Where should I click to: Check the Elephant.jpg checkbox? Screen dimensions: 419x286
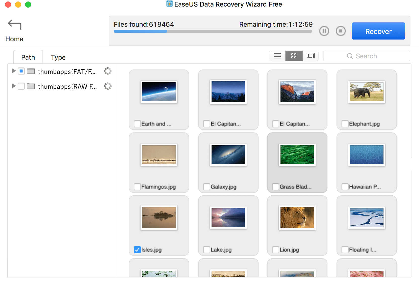345,124
